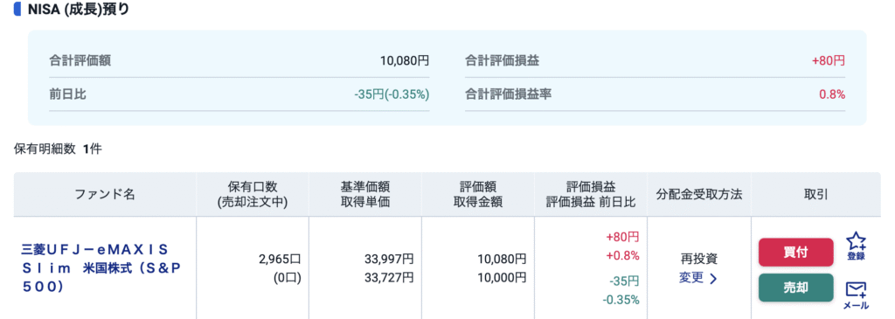Open the 変更 link for 分配金受取方法
The image size is (895, 319).
(691, 279)
